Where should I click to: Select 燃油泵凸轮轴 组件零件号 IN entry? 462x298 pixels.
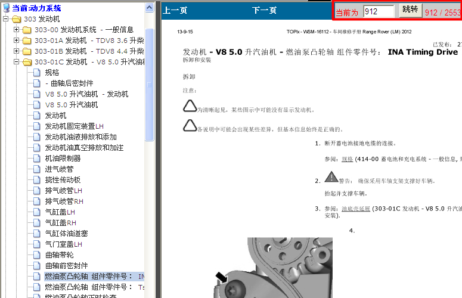[x=94, y=276]
